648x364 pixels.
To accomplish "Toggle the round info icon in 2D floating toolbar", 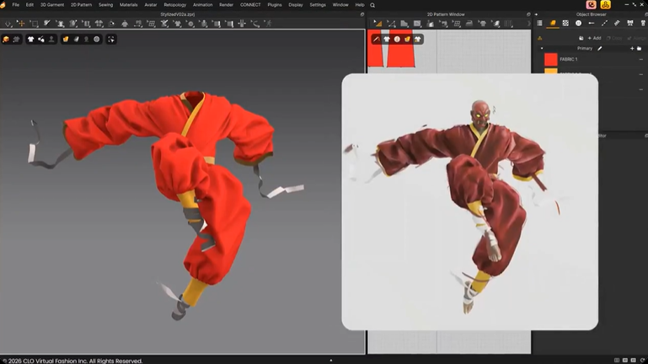I will [x=397, y=40].
